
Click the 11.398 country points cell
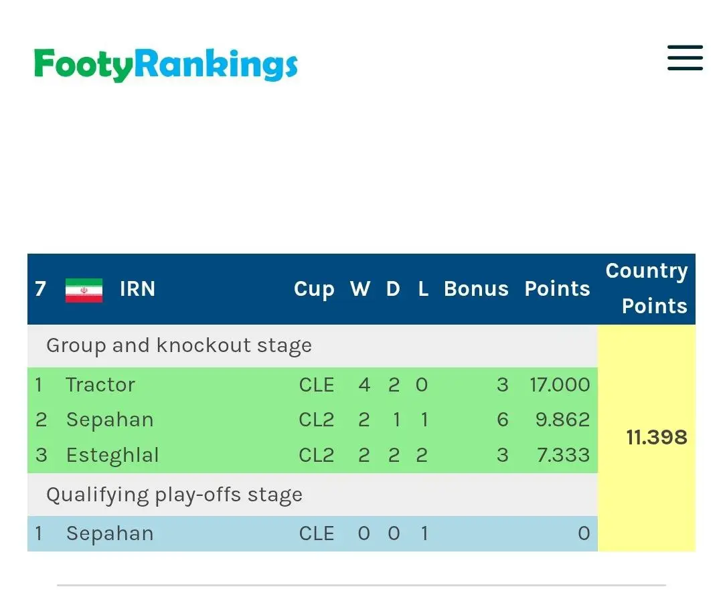click(657, 438)
